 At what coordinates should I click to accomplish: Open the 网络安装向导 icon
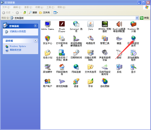62,67
